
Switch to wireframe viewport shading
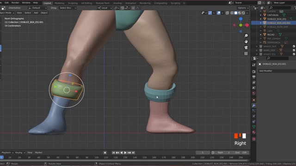232,13
